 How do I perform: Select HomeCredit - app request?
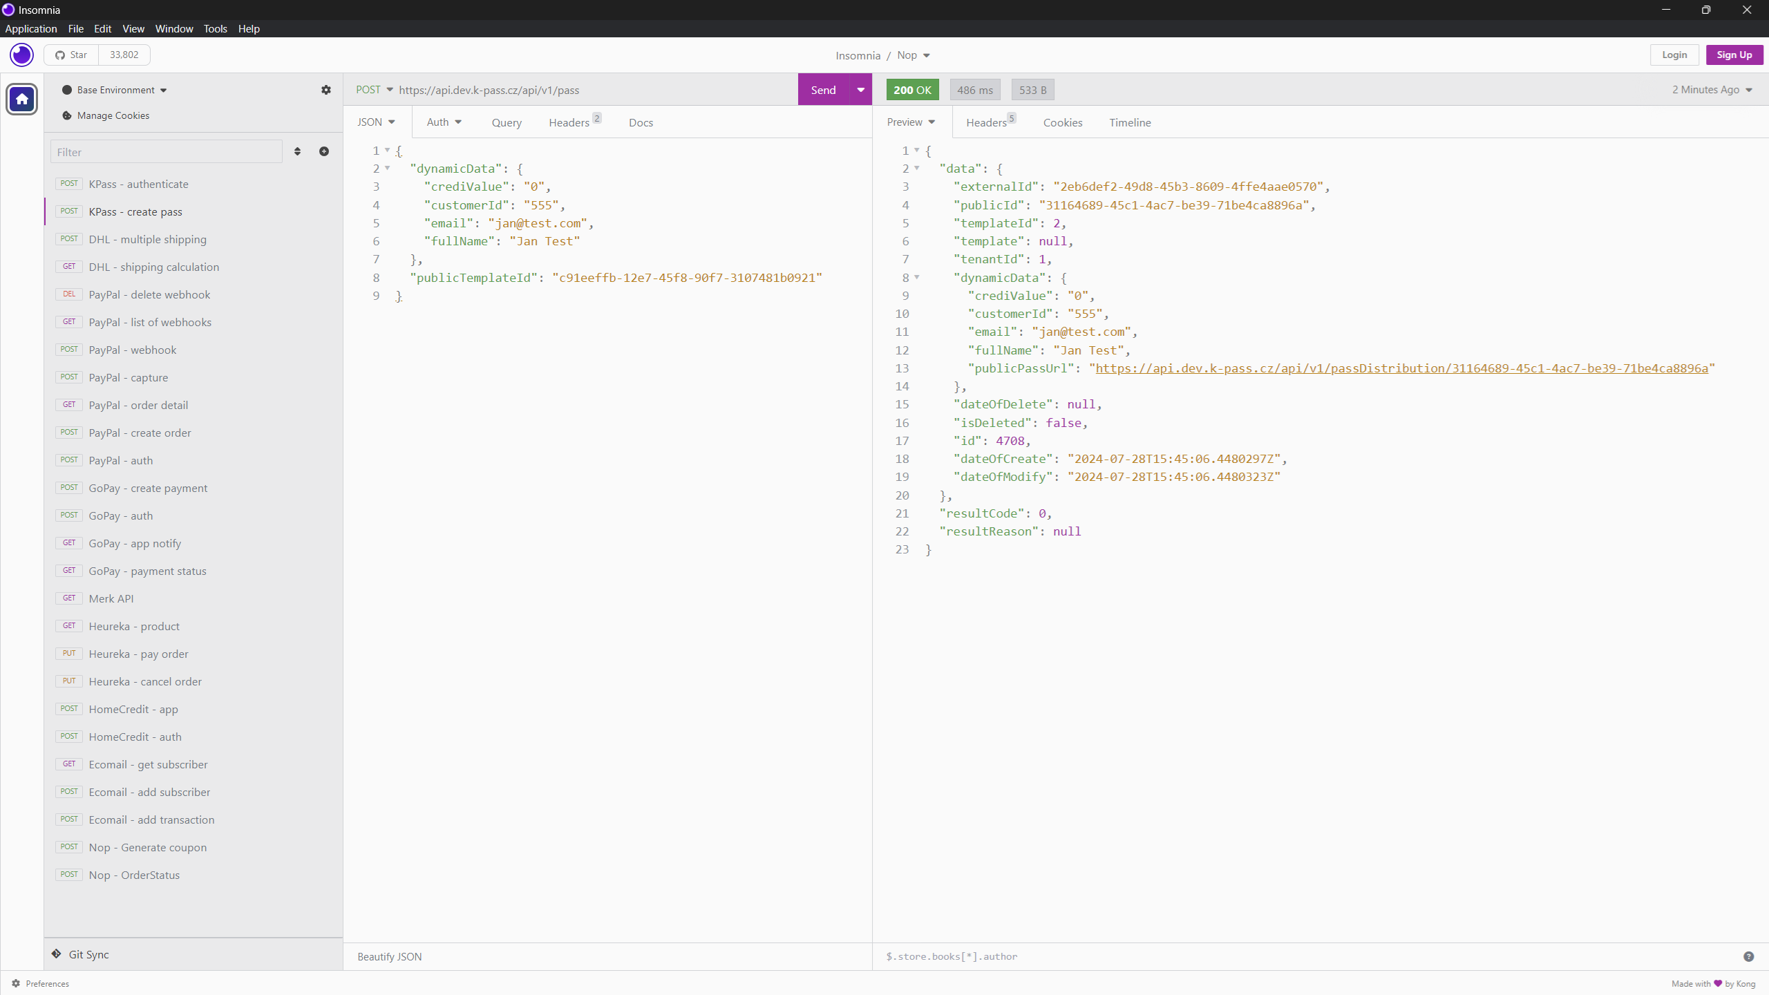(193, 709)
